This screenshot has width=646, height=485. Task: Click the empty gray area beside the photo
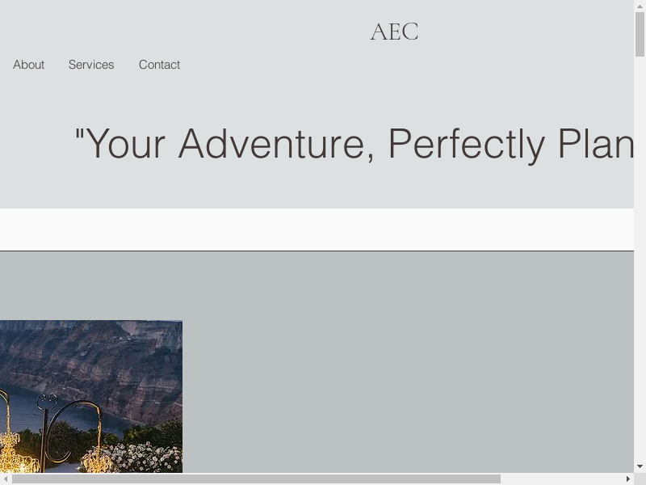(404, 364)
